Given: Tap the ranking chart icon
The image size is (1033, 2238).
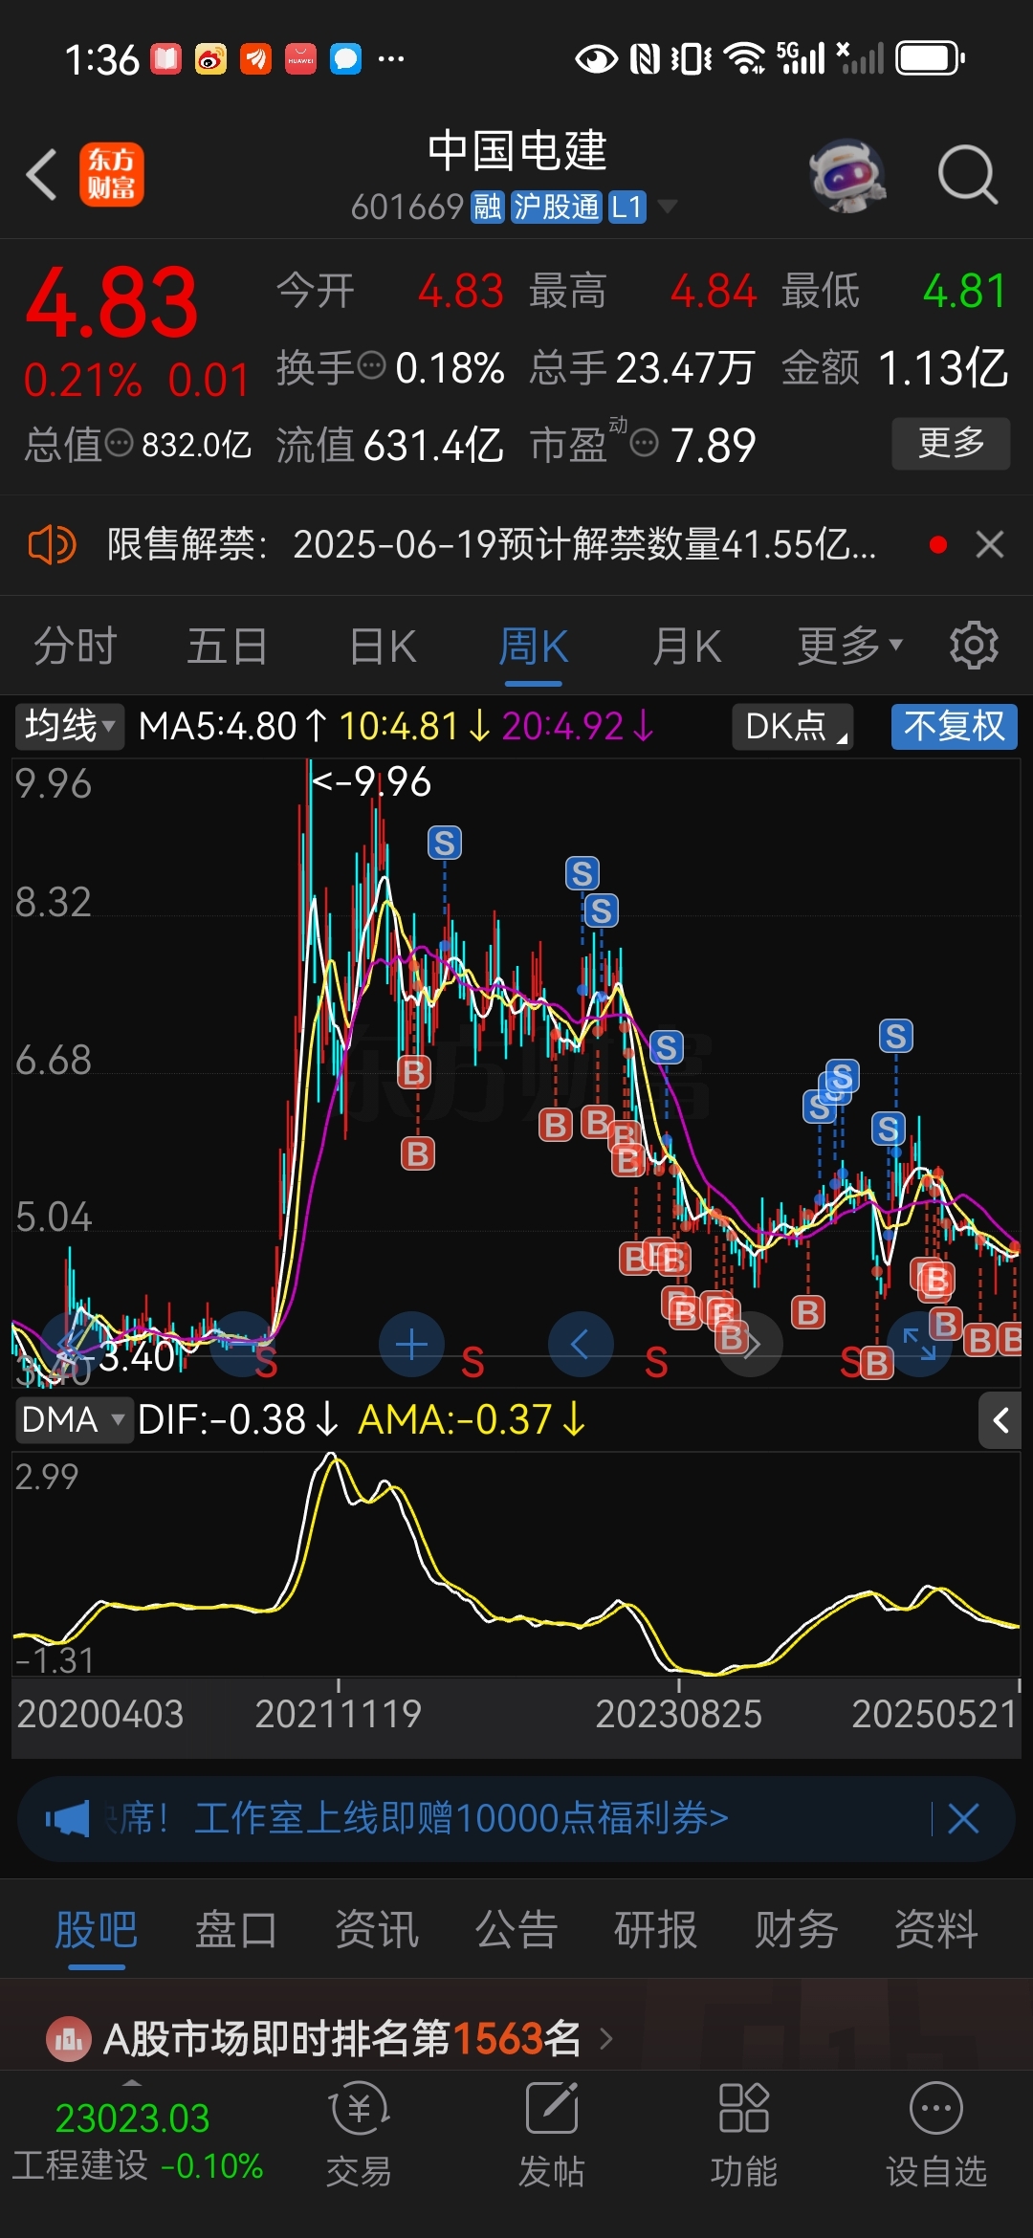Looking at the screenshot, I should coord(68,2040).
